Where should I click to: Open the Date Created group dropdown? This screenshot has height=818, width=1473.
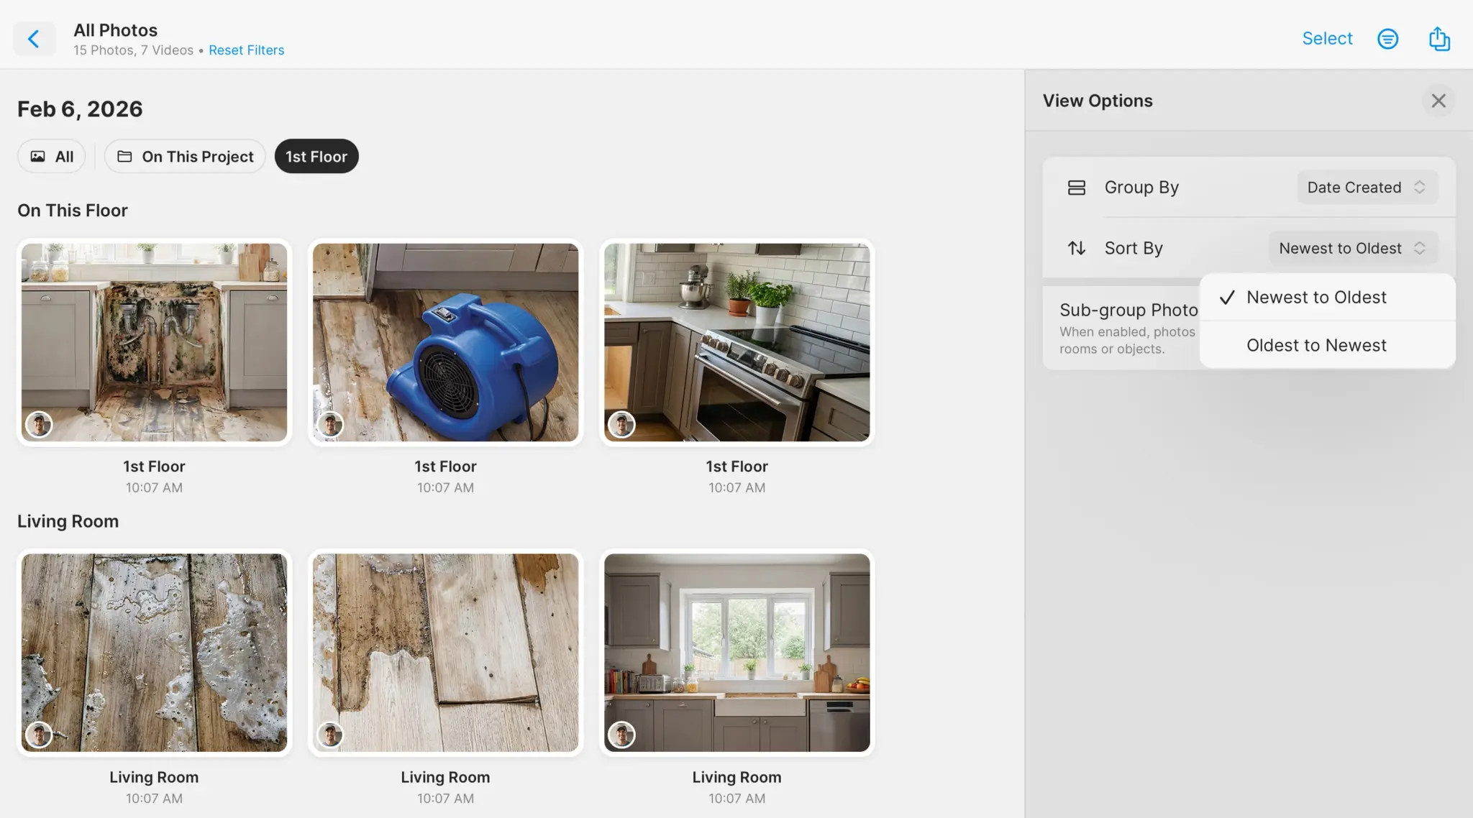click(x=1366, y=188)
